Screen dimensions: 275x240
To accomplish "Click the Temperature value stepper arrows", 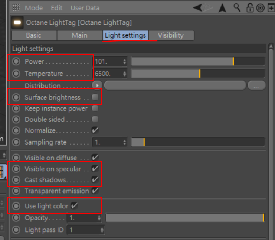I will coord(125,74).
